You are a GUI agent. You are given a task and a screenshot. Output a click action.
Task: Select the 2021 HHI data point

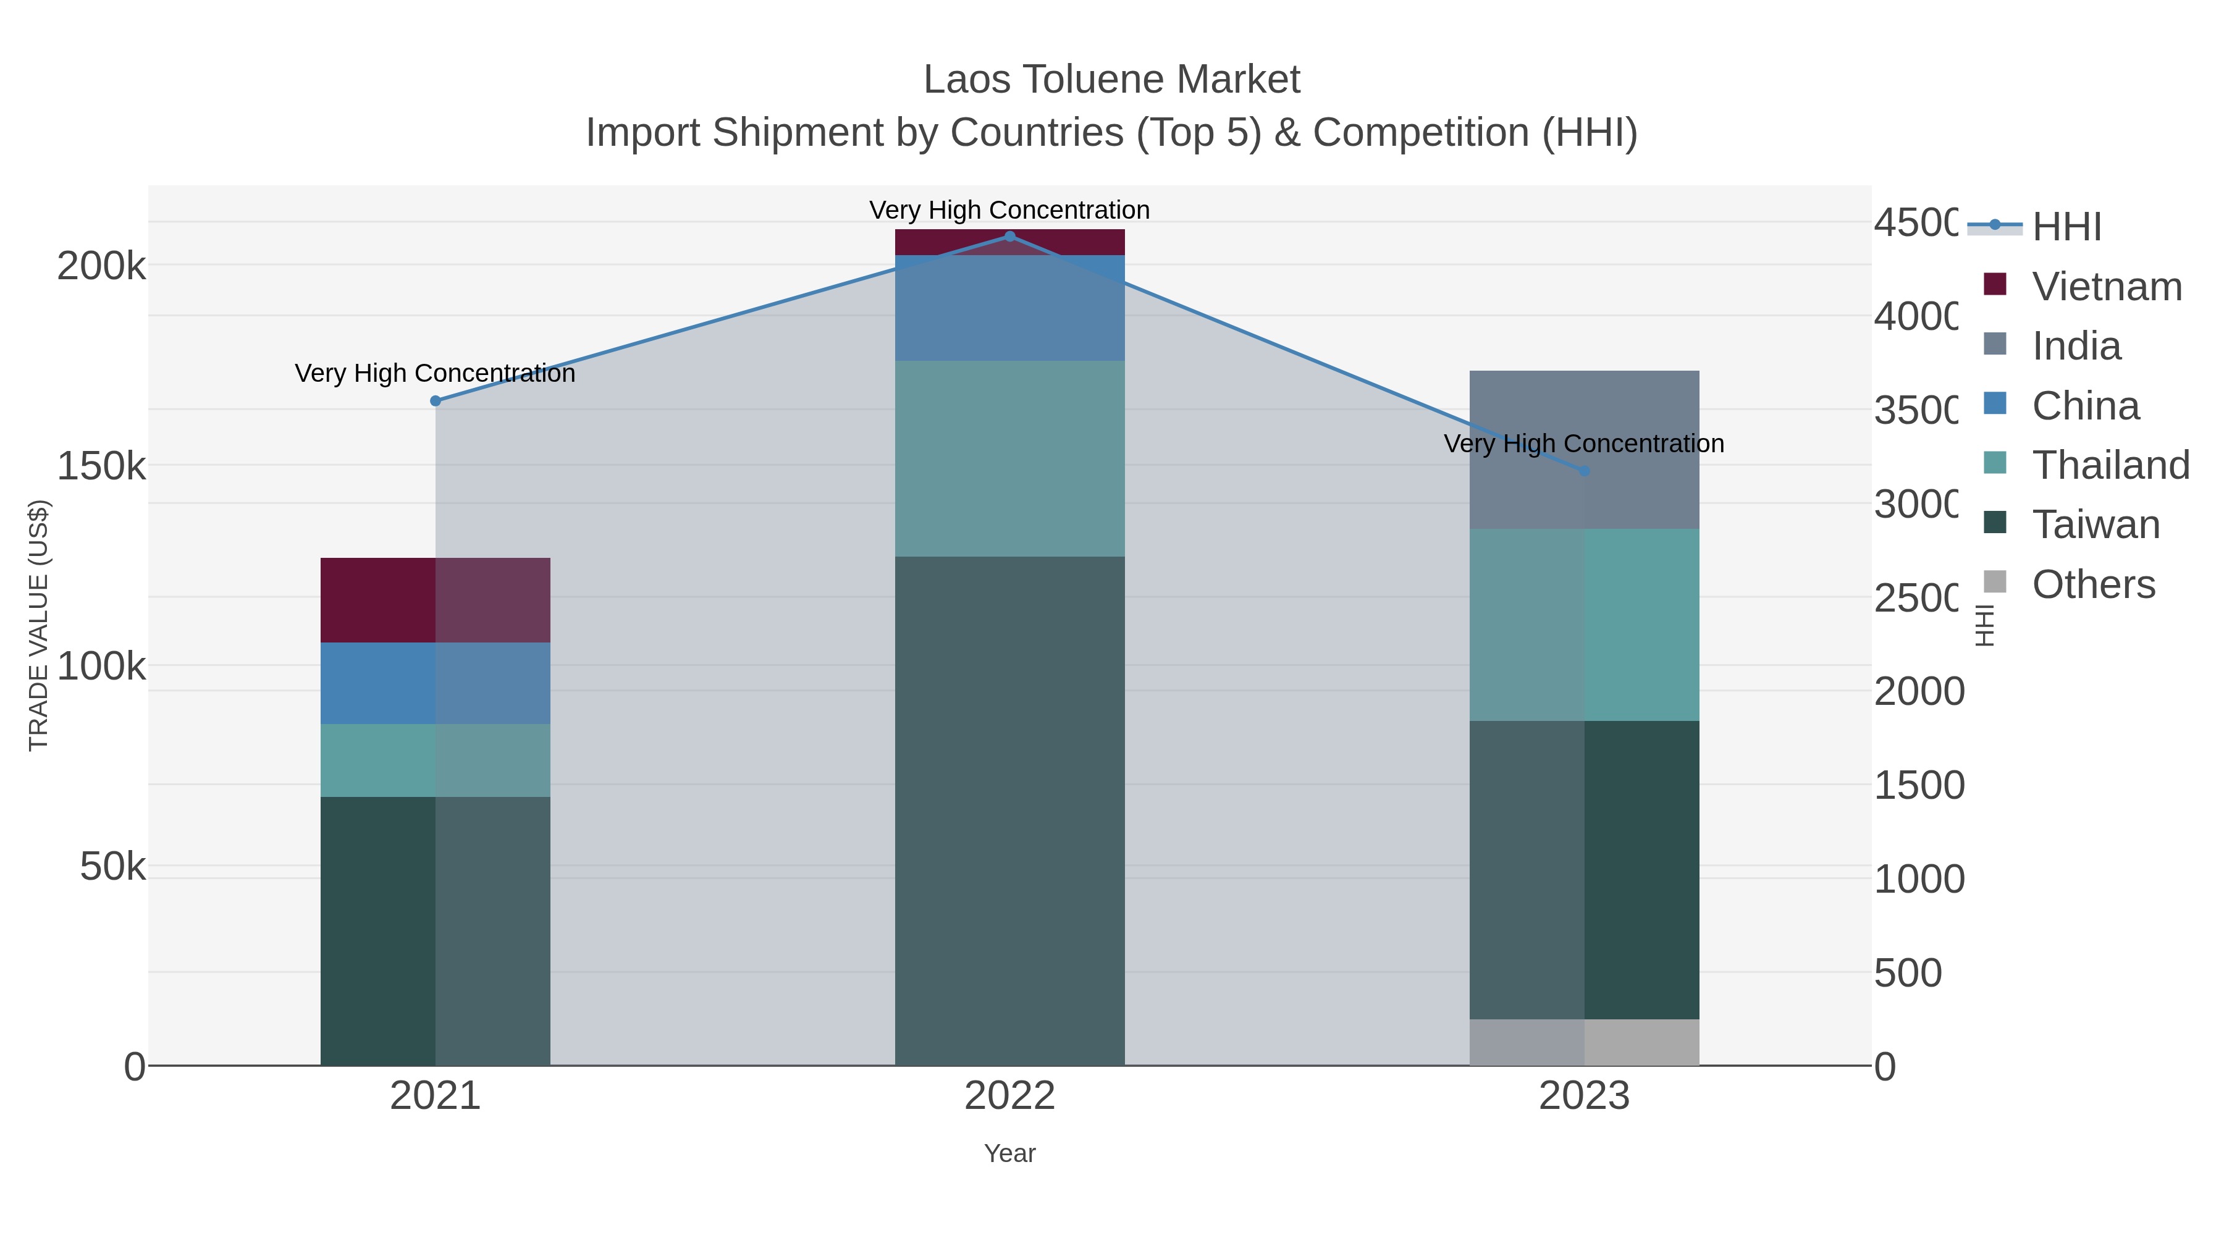tap(435, 400)
